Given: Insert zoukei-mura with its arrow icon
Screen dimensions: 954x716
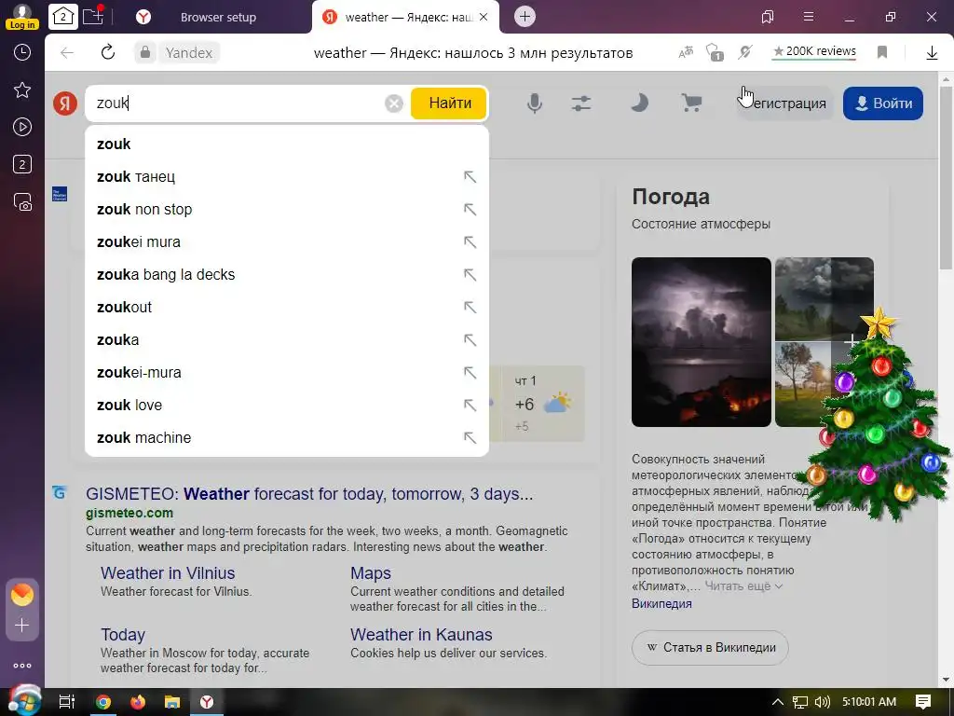Looking at the screenshot, I should click(470, 373).
